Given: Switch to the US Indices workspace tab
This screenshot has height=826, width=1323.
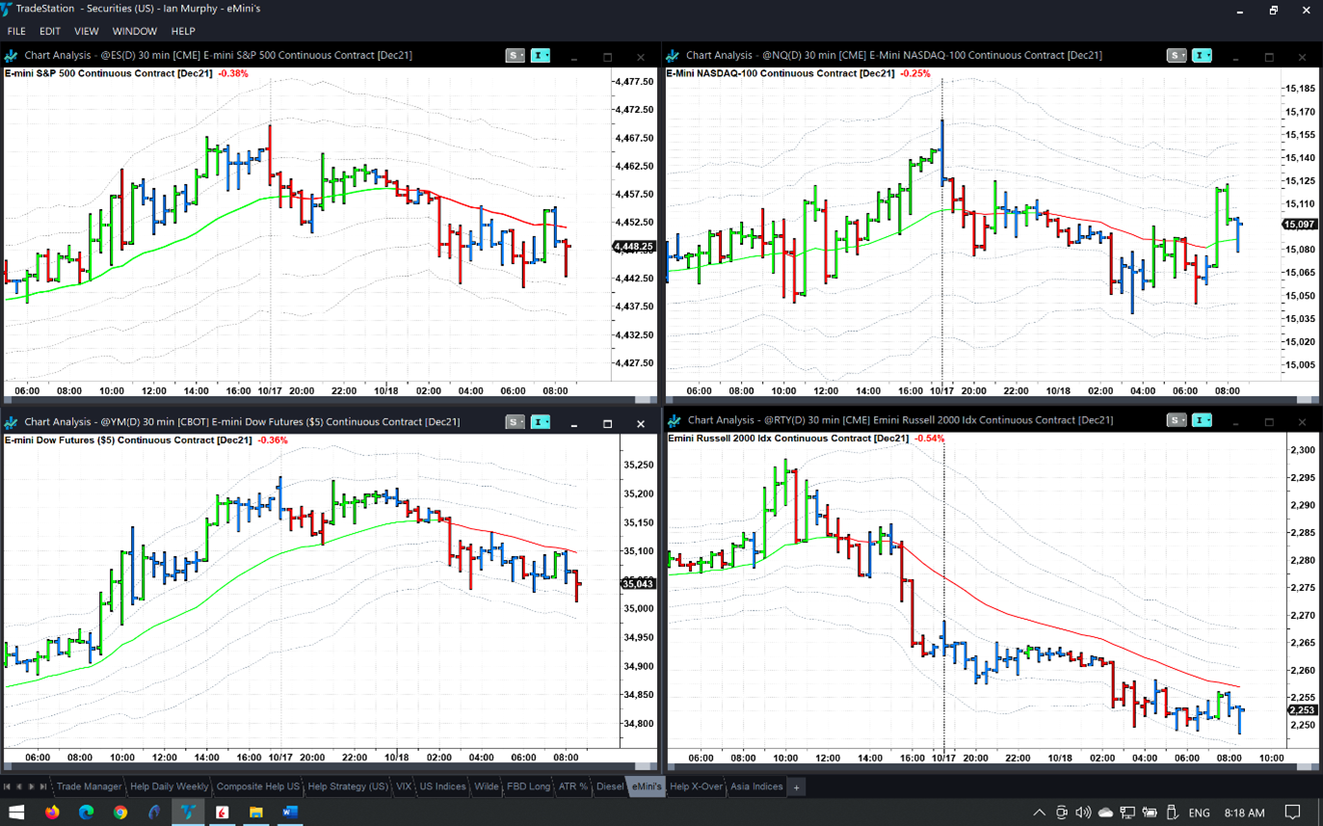Looking at the screenshot, I should pyautogui.click(x=442, y=786).
